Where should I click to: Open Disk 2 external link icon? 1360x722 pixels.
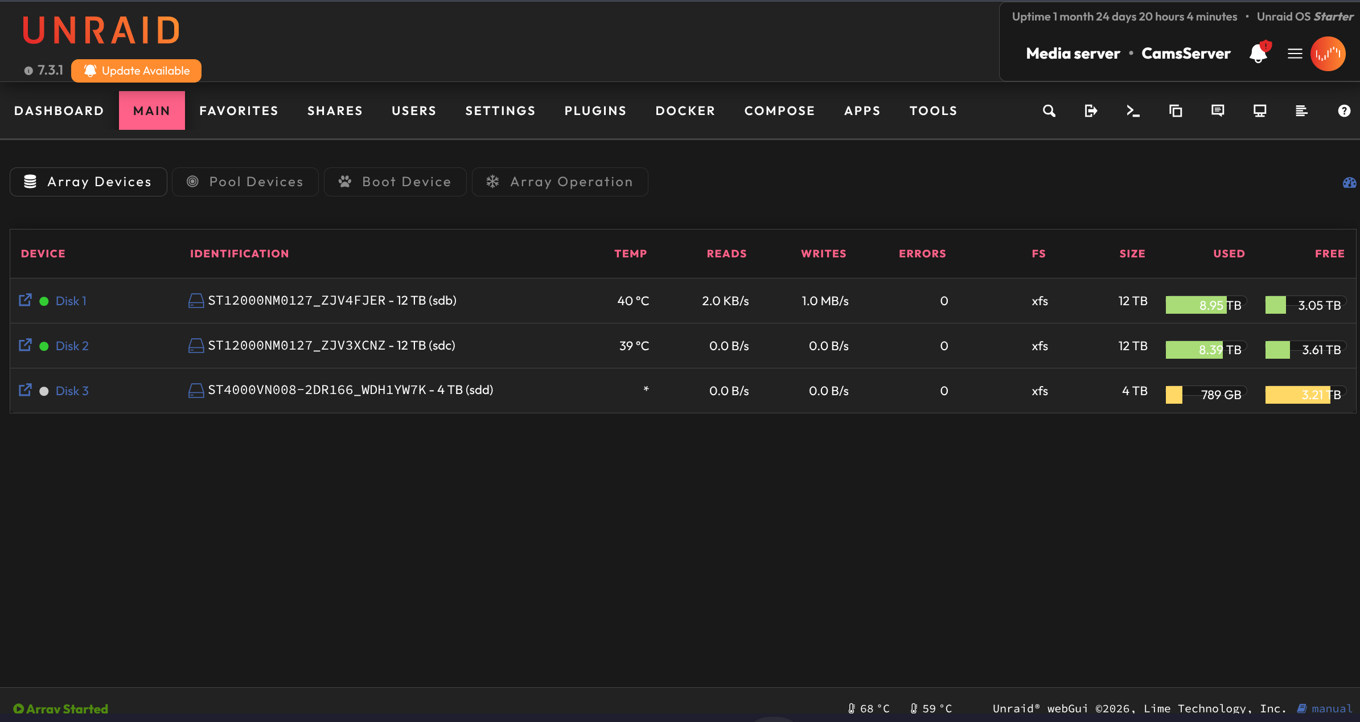(25, 345)
